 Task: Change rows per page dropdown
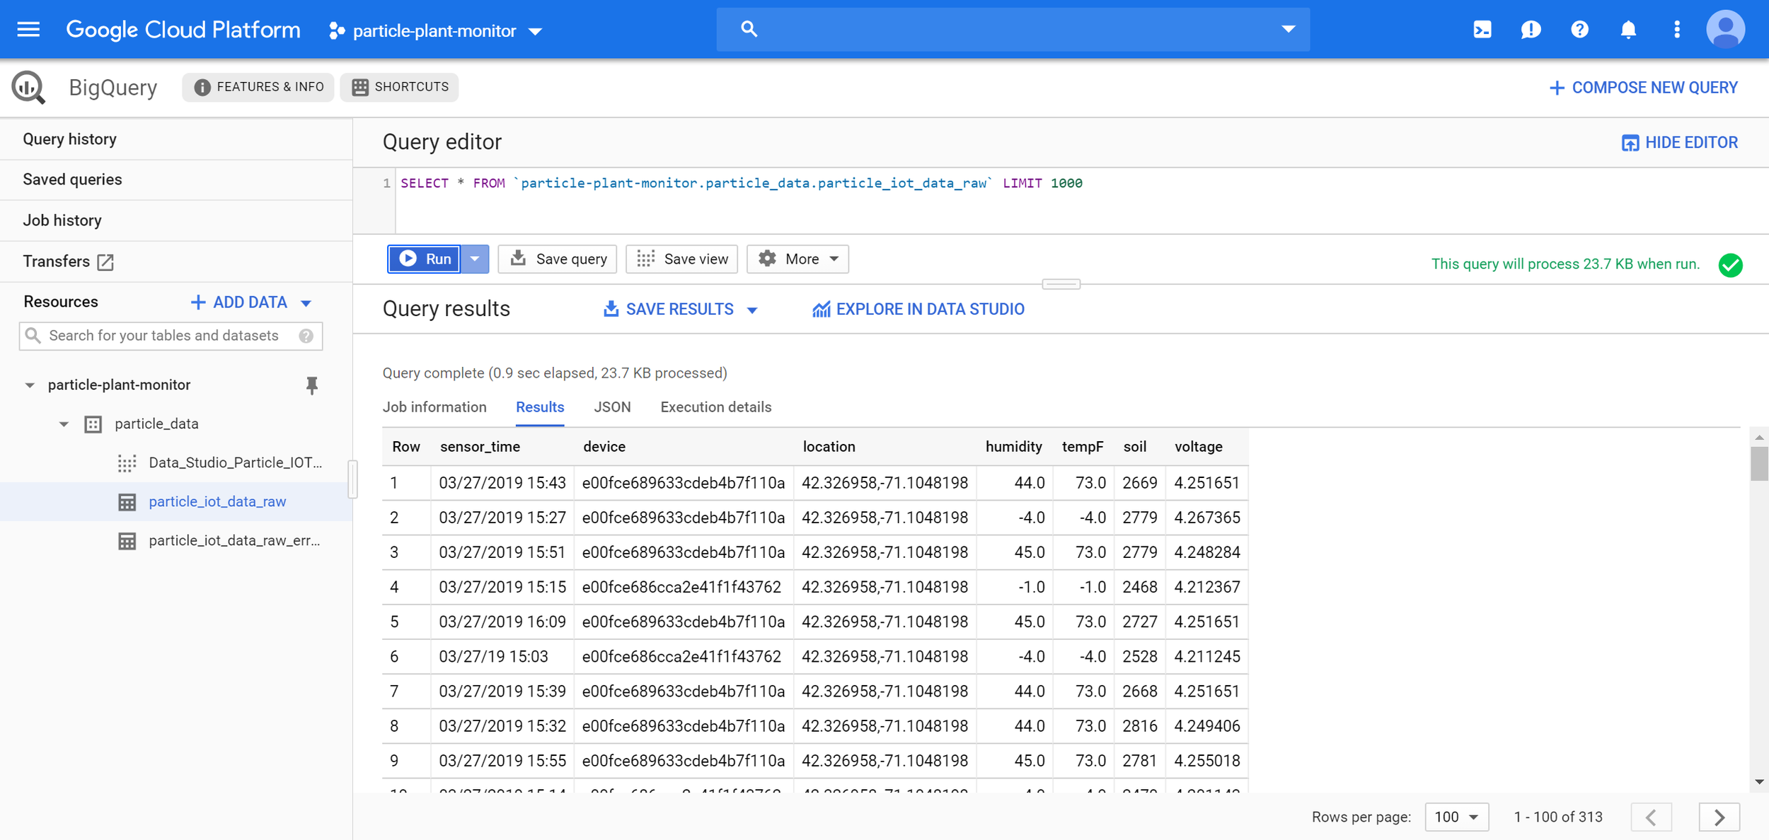(x=1456, y=817)
